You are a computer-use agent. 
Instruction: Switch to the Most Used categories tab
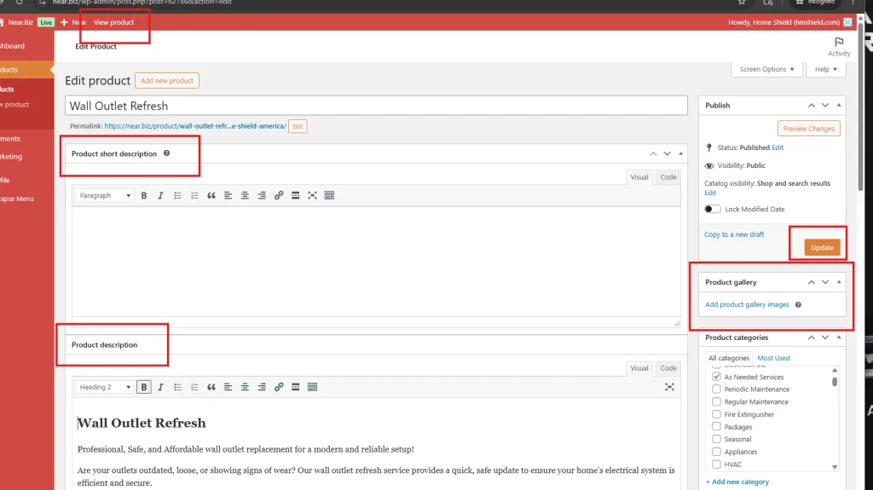773,358
